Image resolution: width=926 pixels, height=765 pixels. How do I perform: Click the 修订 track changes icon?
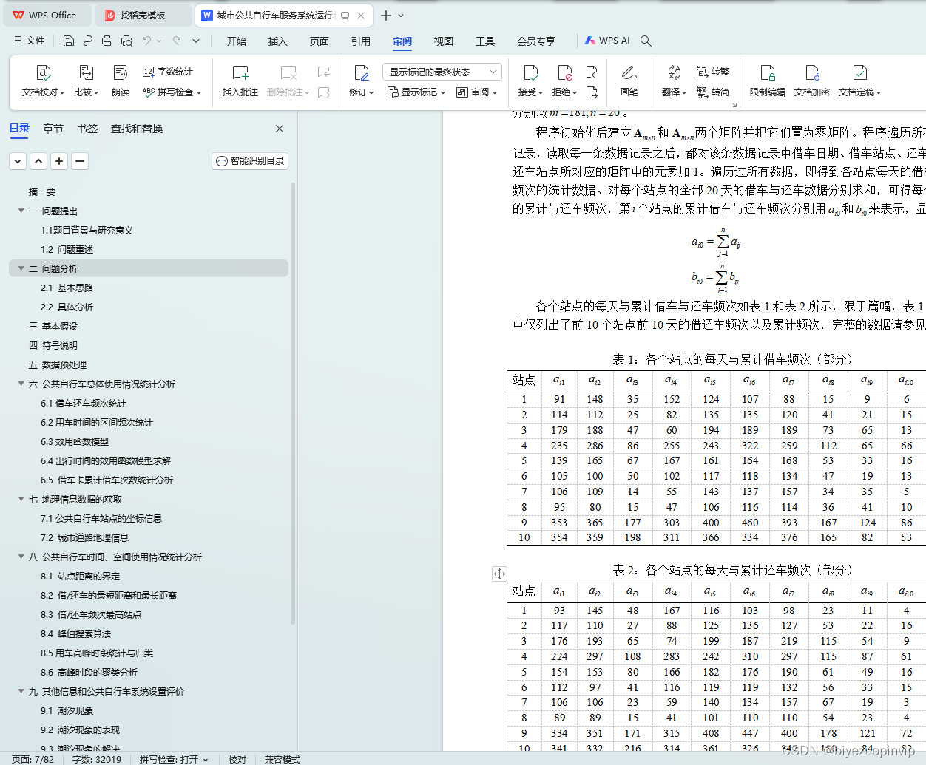362,72
